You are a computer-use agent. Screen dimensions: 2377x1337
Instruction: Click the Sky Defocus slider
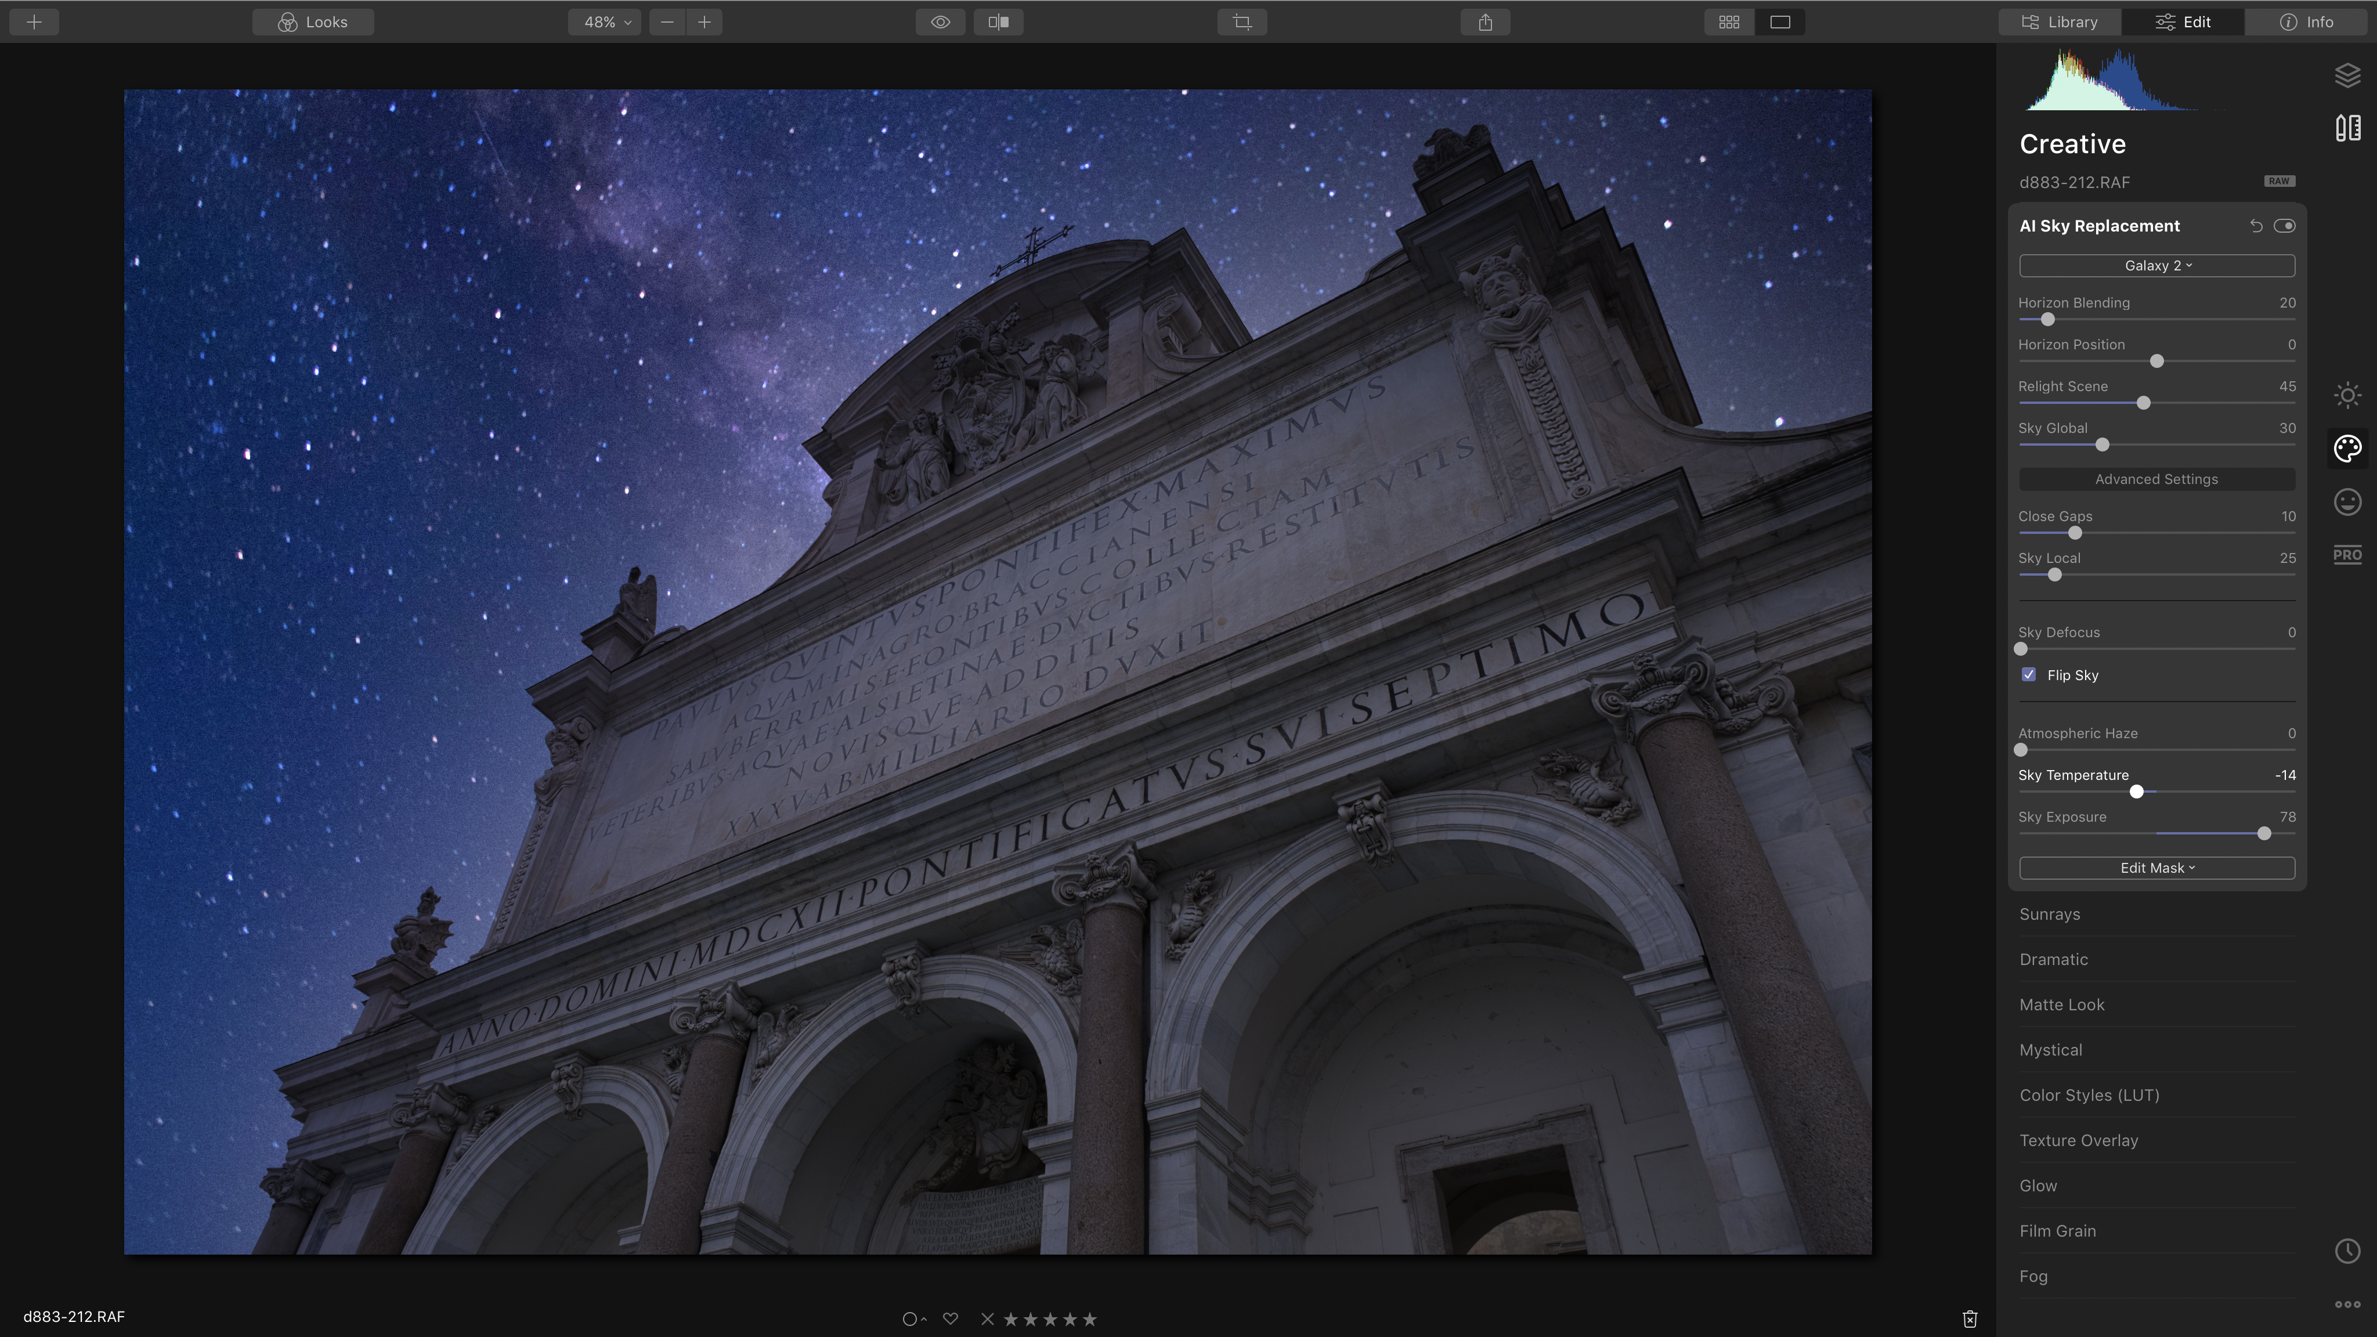point(2156,649)
